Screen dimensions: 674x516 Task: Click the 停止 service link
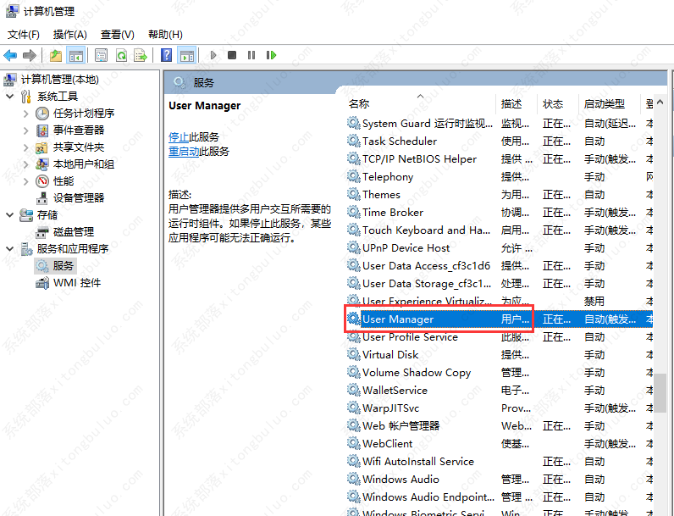[179, 136]
